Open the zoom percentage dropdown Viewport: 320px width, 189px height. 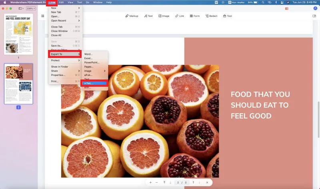[x=31, y=8]
